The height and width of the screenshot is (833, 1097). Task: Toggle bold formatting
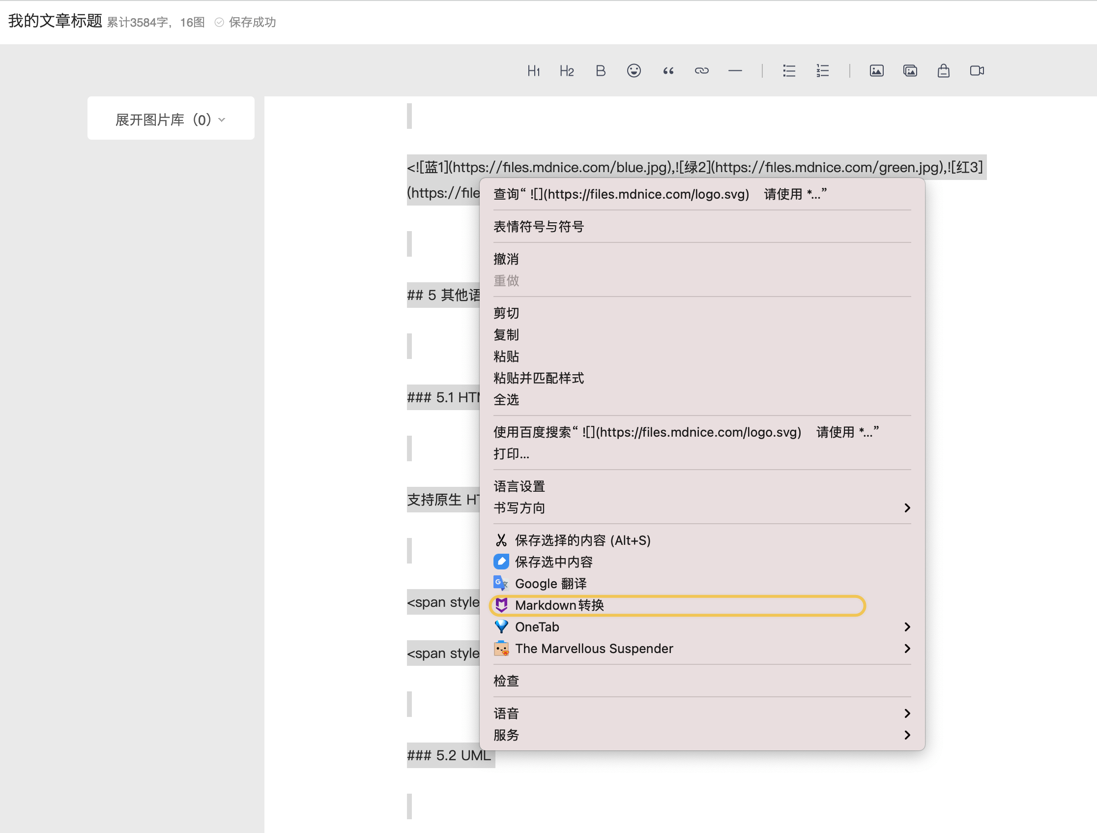click(x=601, y=70)
